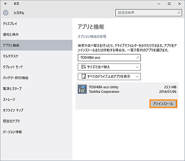The width and height of the screenshot is (185, 161).
Task: Click the TOSHIBA eco Utility app icon
Action: pos(82,89)
